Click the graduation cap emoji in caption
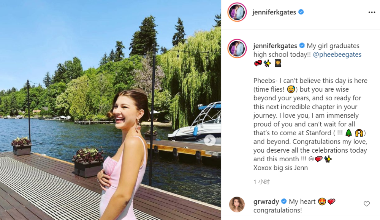380x220 pixels. [278, 63]
